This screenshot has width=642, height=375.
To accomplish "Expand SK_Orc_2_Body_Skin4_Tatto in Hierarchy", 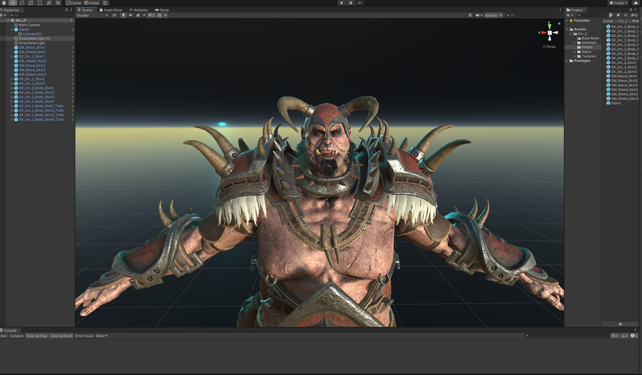I will tap(12, 119).
